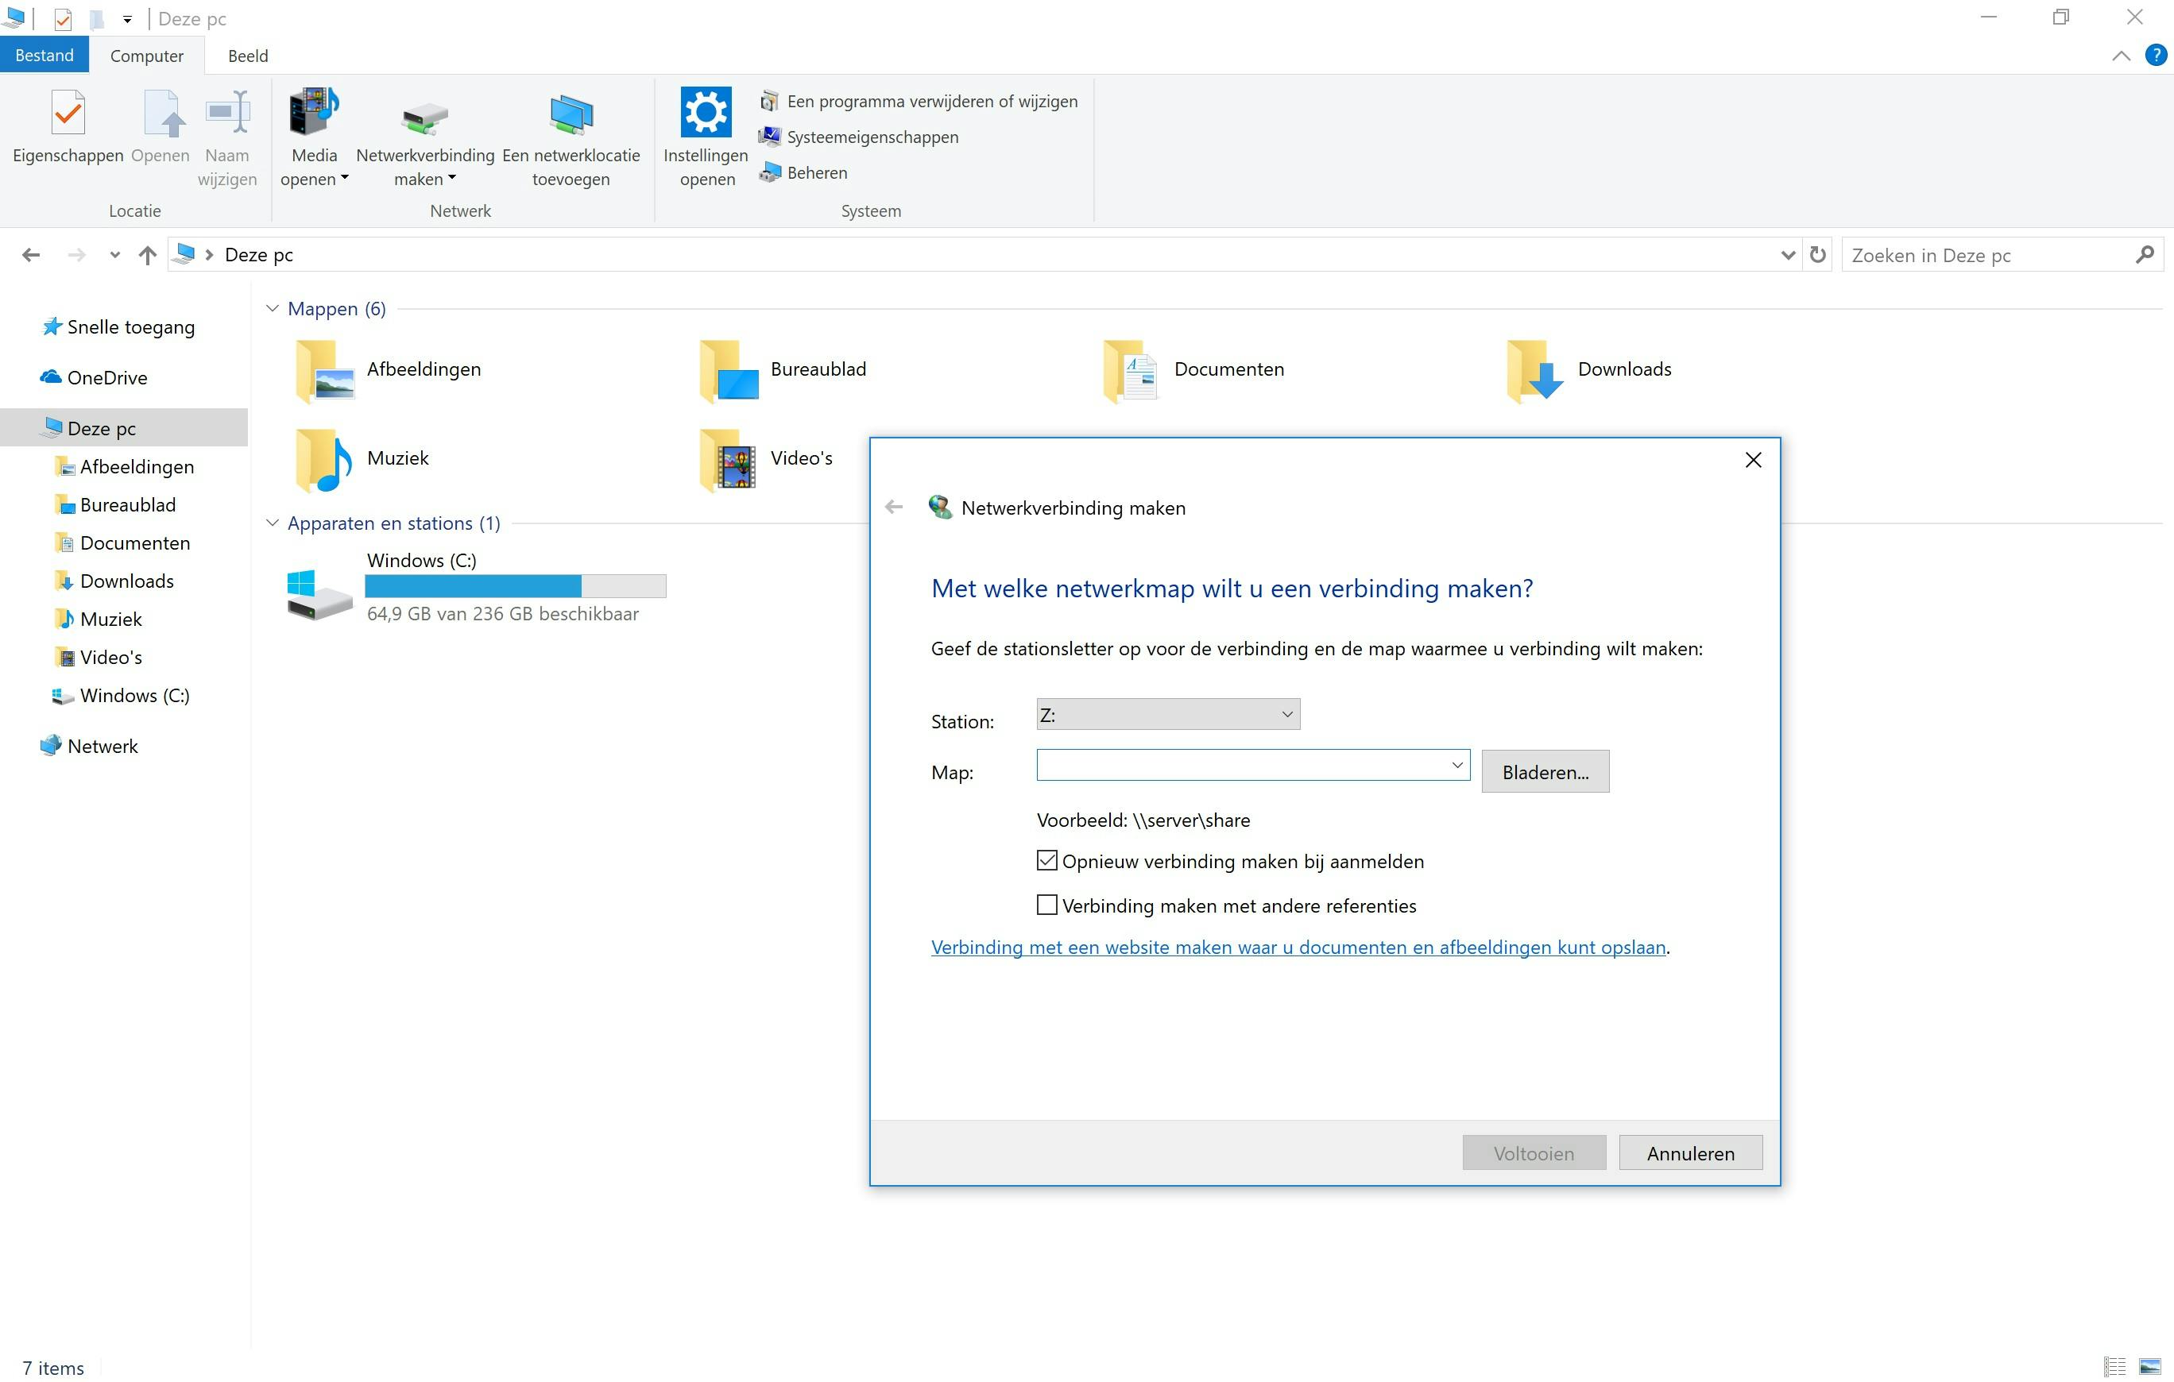Expand the Map folder combo box arrow
The width and height of the screenshot is (2174, 1382).
pyautogui.click(x=1456, y=766)
